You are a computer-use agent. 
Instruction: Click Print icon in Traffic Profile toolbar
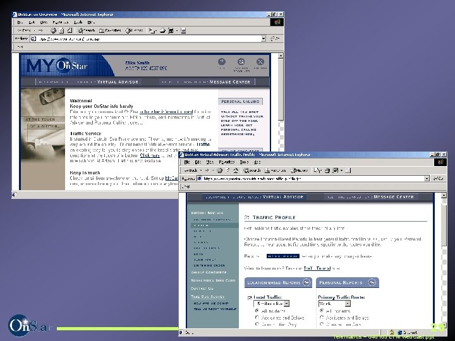(x=327, y=170)
